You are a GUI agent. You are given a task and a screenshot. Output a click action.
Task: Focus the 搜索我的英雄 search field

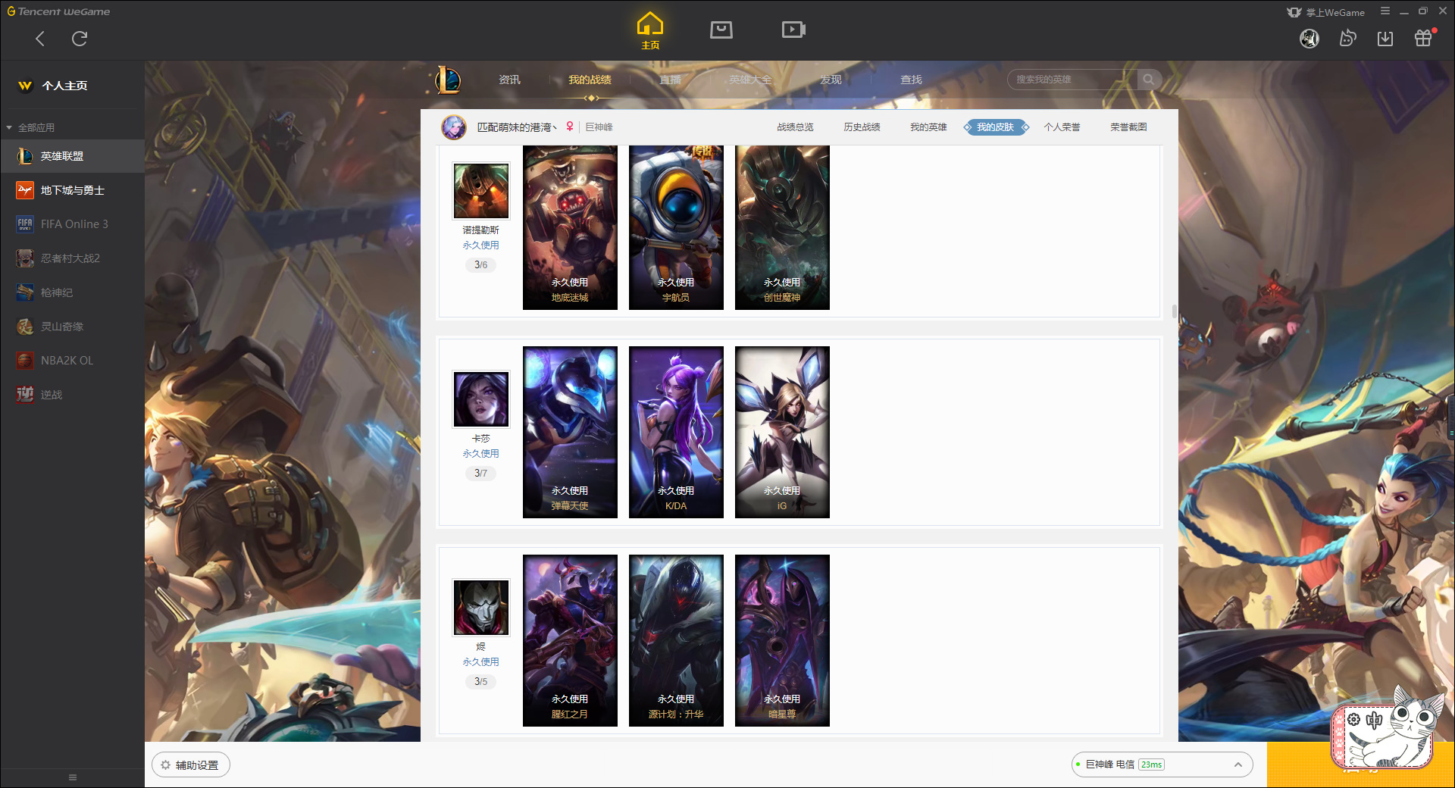tap(1072, 80)
